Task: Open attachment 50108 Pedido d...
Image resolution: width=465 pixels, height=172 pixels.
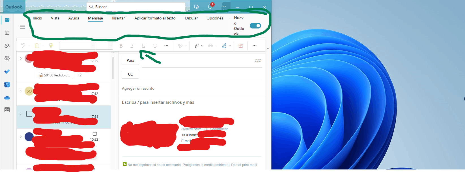Action: pos(55,75)
